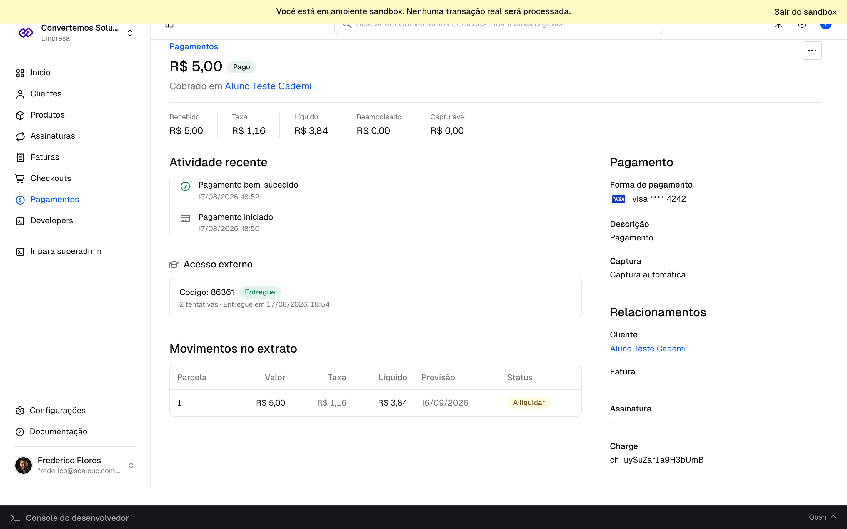Click the Captura automática text
The image size is (847, 529).
tap(648, 275)
